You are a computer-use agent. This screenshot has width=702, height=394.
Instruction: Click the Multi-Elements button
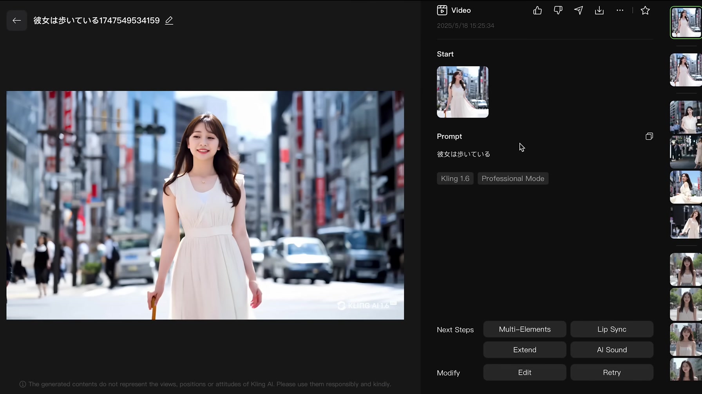[525, 329]
